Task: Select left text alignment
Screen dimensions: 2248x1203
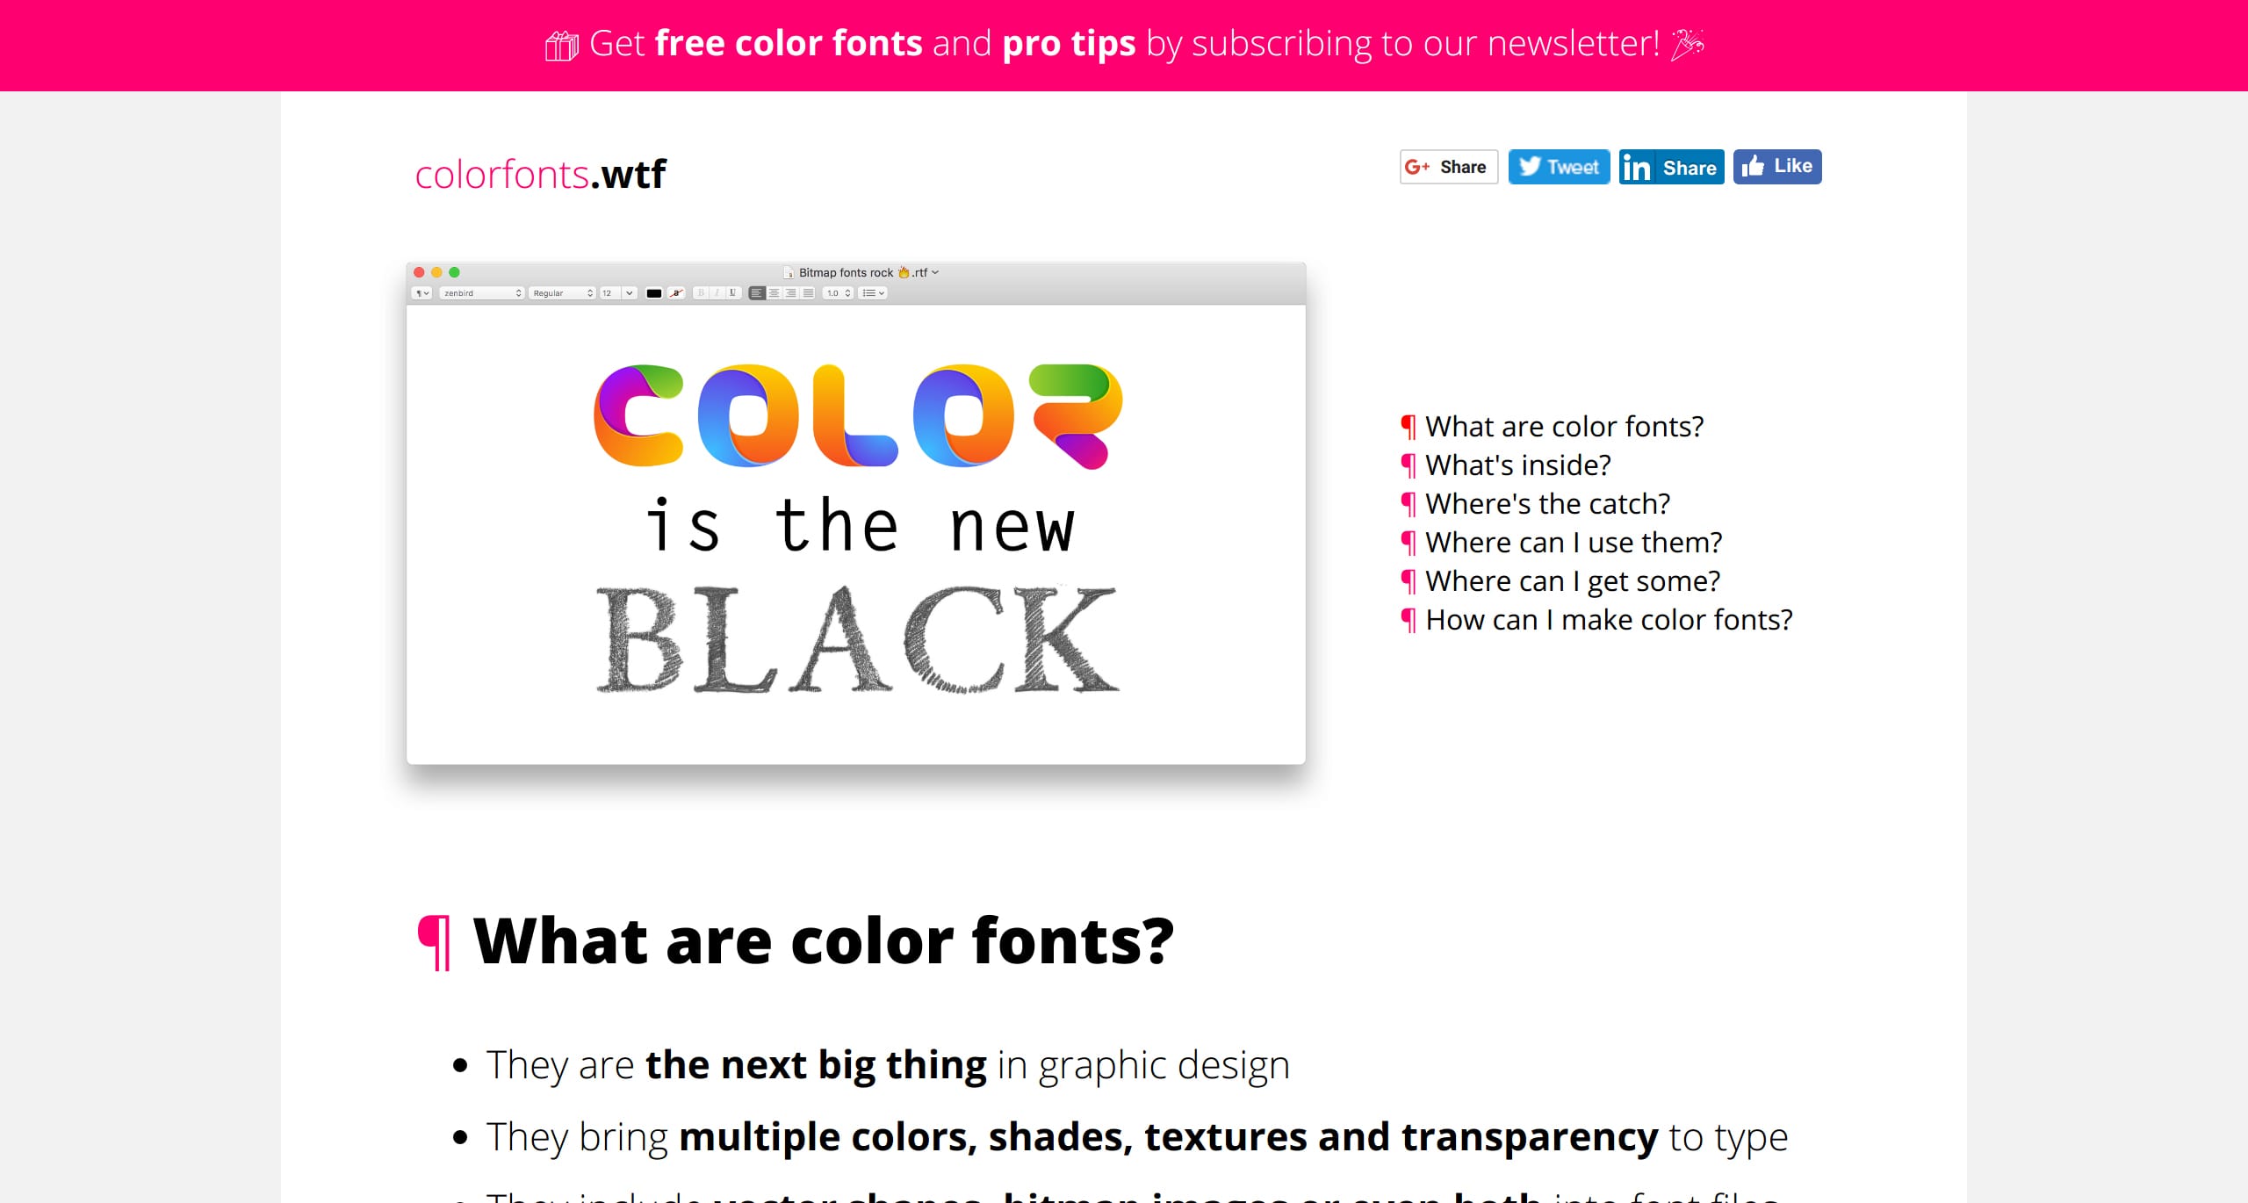Action: point(756,292)
